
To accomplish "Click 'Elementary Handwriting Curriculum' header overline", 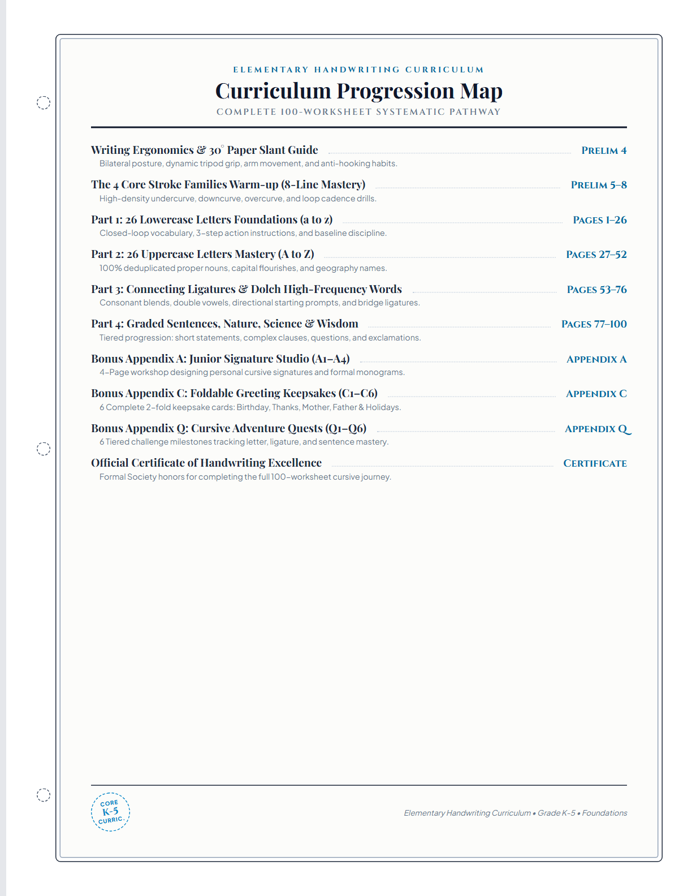I will tap(359, 70).
